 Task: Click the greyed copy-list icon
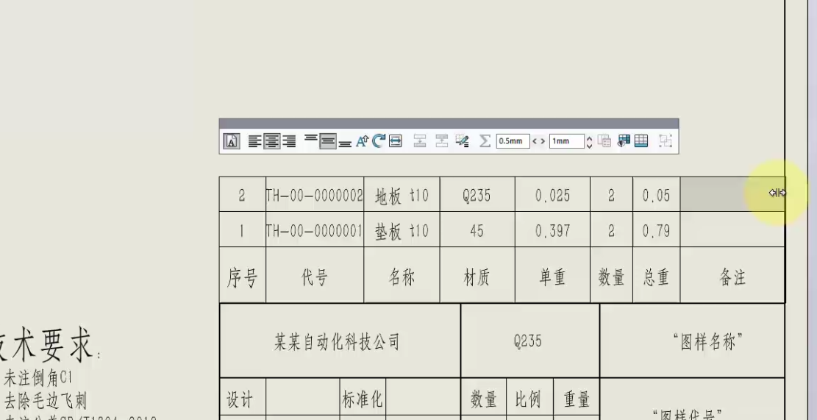click(604, 140)
